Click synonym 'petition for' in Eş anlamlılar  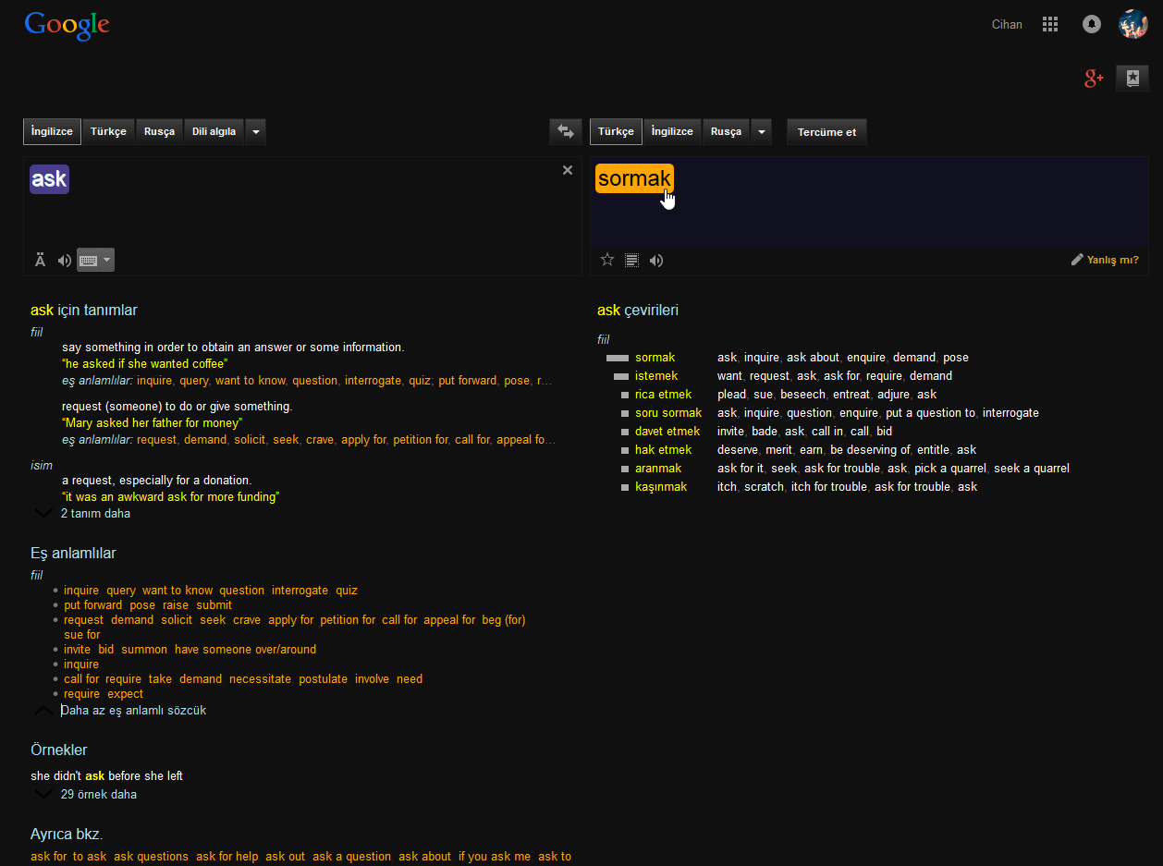(348, 620)
